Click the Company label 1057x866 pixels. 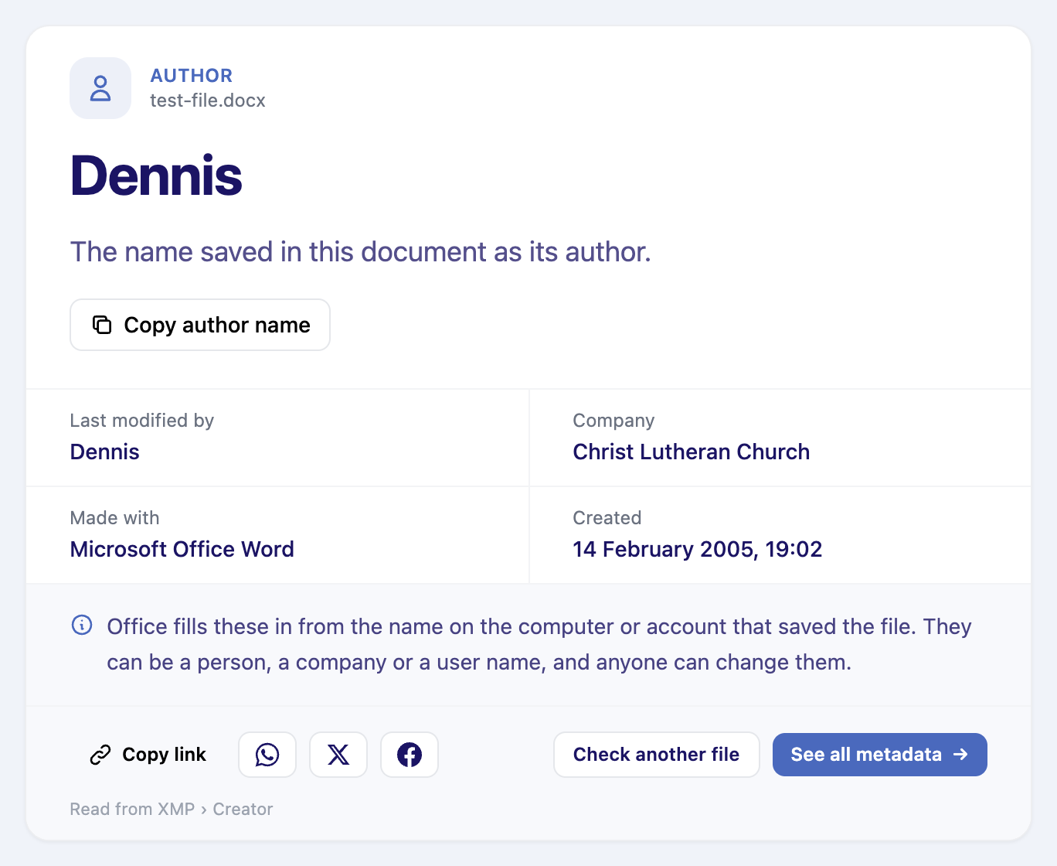coord(614,421)
